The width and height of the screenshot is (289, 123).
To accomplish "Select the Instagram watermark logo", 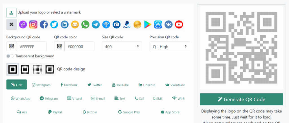I will [x=33, y=24].
